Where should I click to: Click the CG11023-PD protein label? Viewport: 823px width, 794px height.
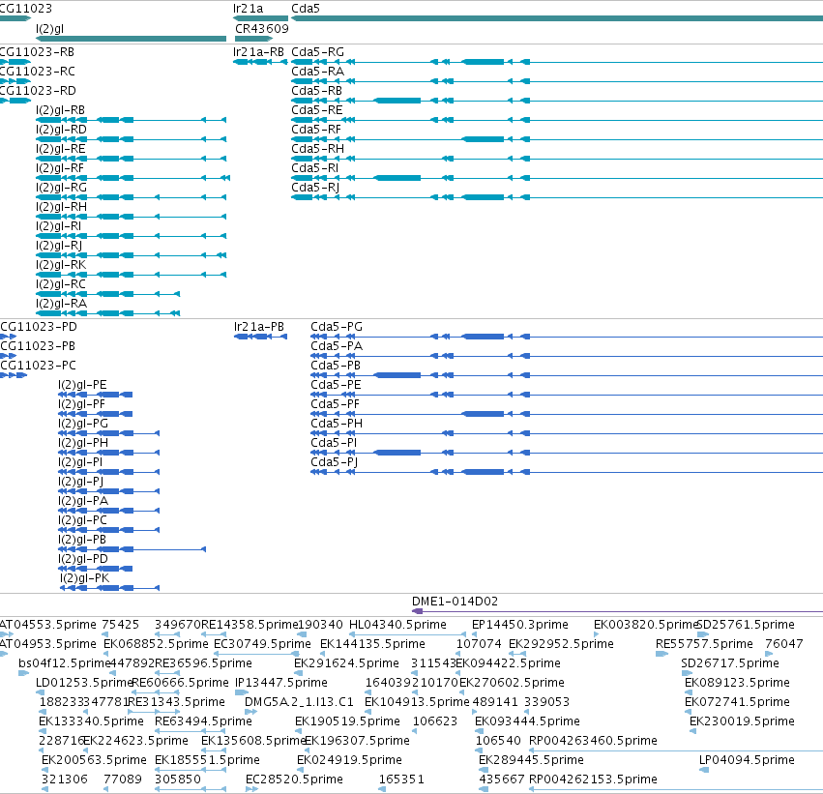coord(39,327)
